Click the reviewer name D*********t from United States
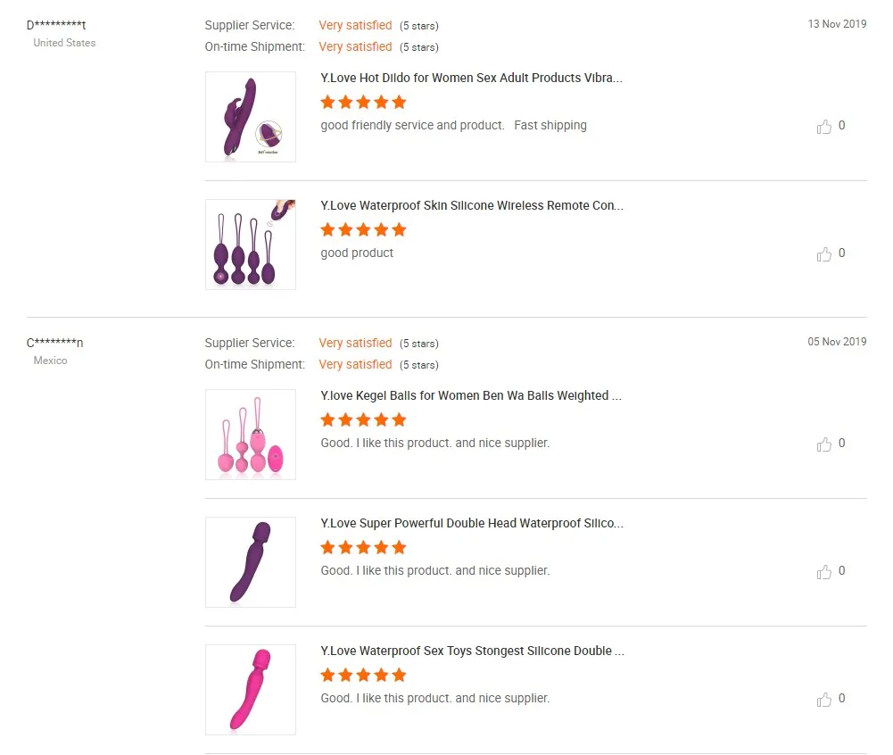893x755 pixels. (x=56, y=25)
